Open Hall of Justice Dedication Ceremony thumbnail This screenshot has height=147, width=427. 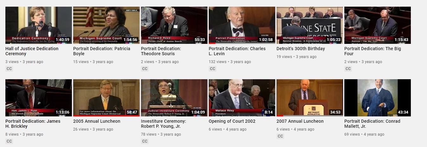click(x=39, y=25)
